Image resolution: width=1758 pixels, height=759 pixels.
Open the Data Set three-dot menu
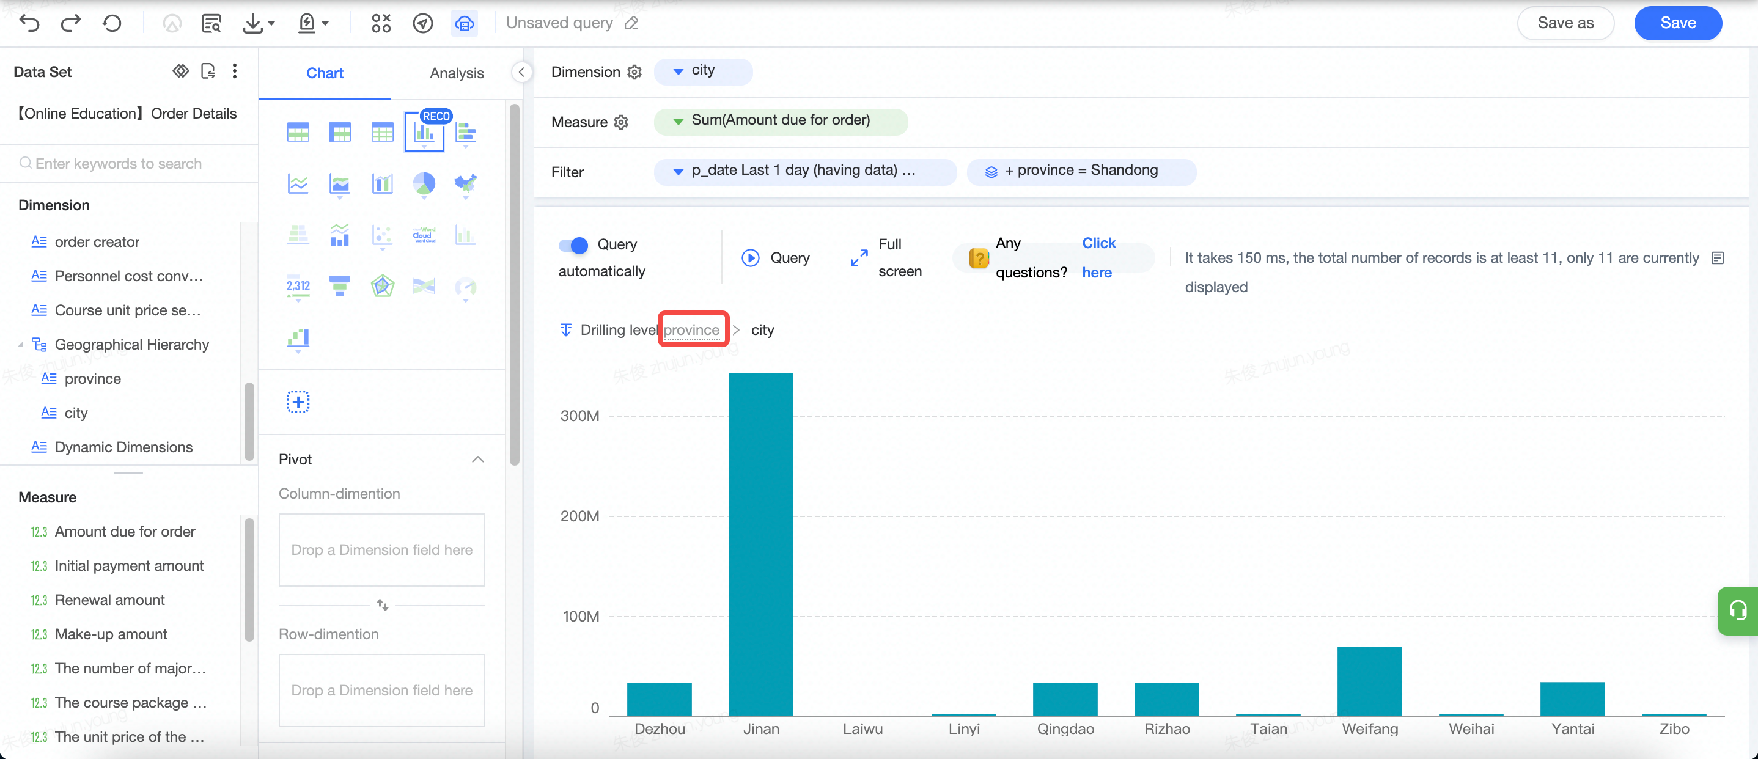pos(235,71)
